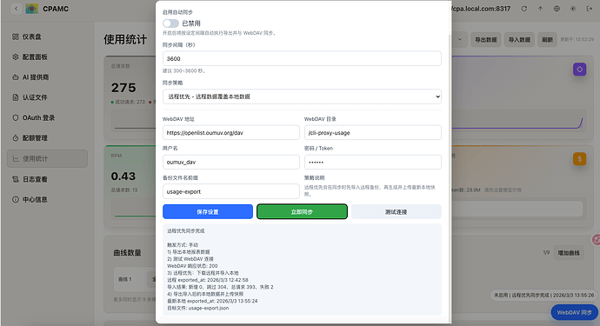Go to AI 提供商 in the sidebar
The image size is (600, 326).
point(47,77)
